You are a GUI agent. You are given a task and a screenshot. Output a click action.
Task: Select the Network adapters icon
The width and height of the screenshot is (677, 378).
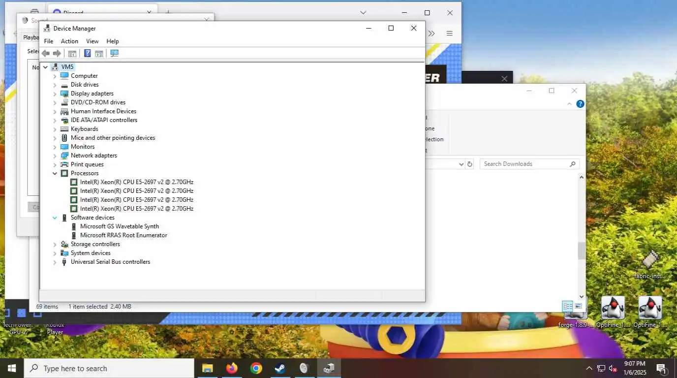tap(64, 156)
